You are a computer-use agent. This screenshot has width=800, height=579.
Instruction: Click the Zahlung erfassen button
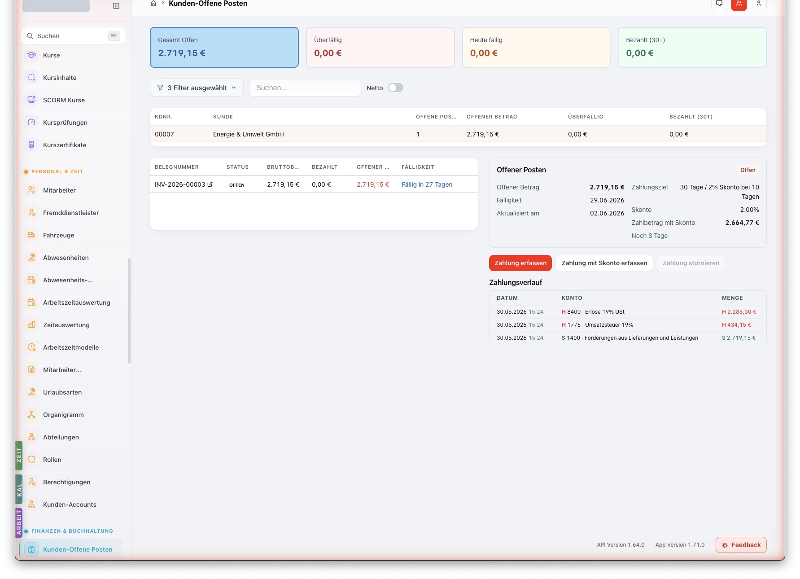pos(520,263)
